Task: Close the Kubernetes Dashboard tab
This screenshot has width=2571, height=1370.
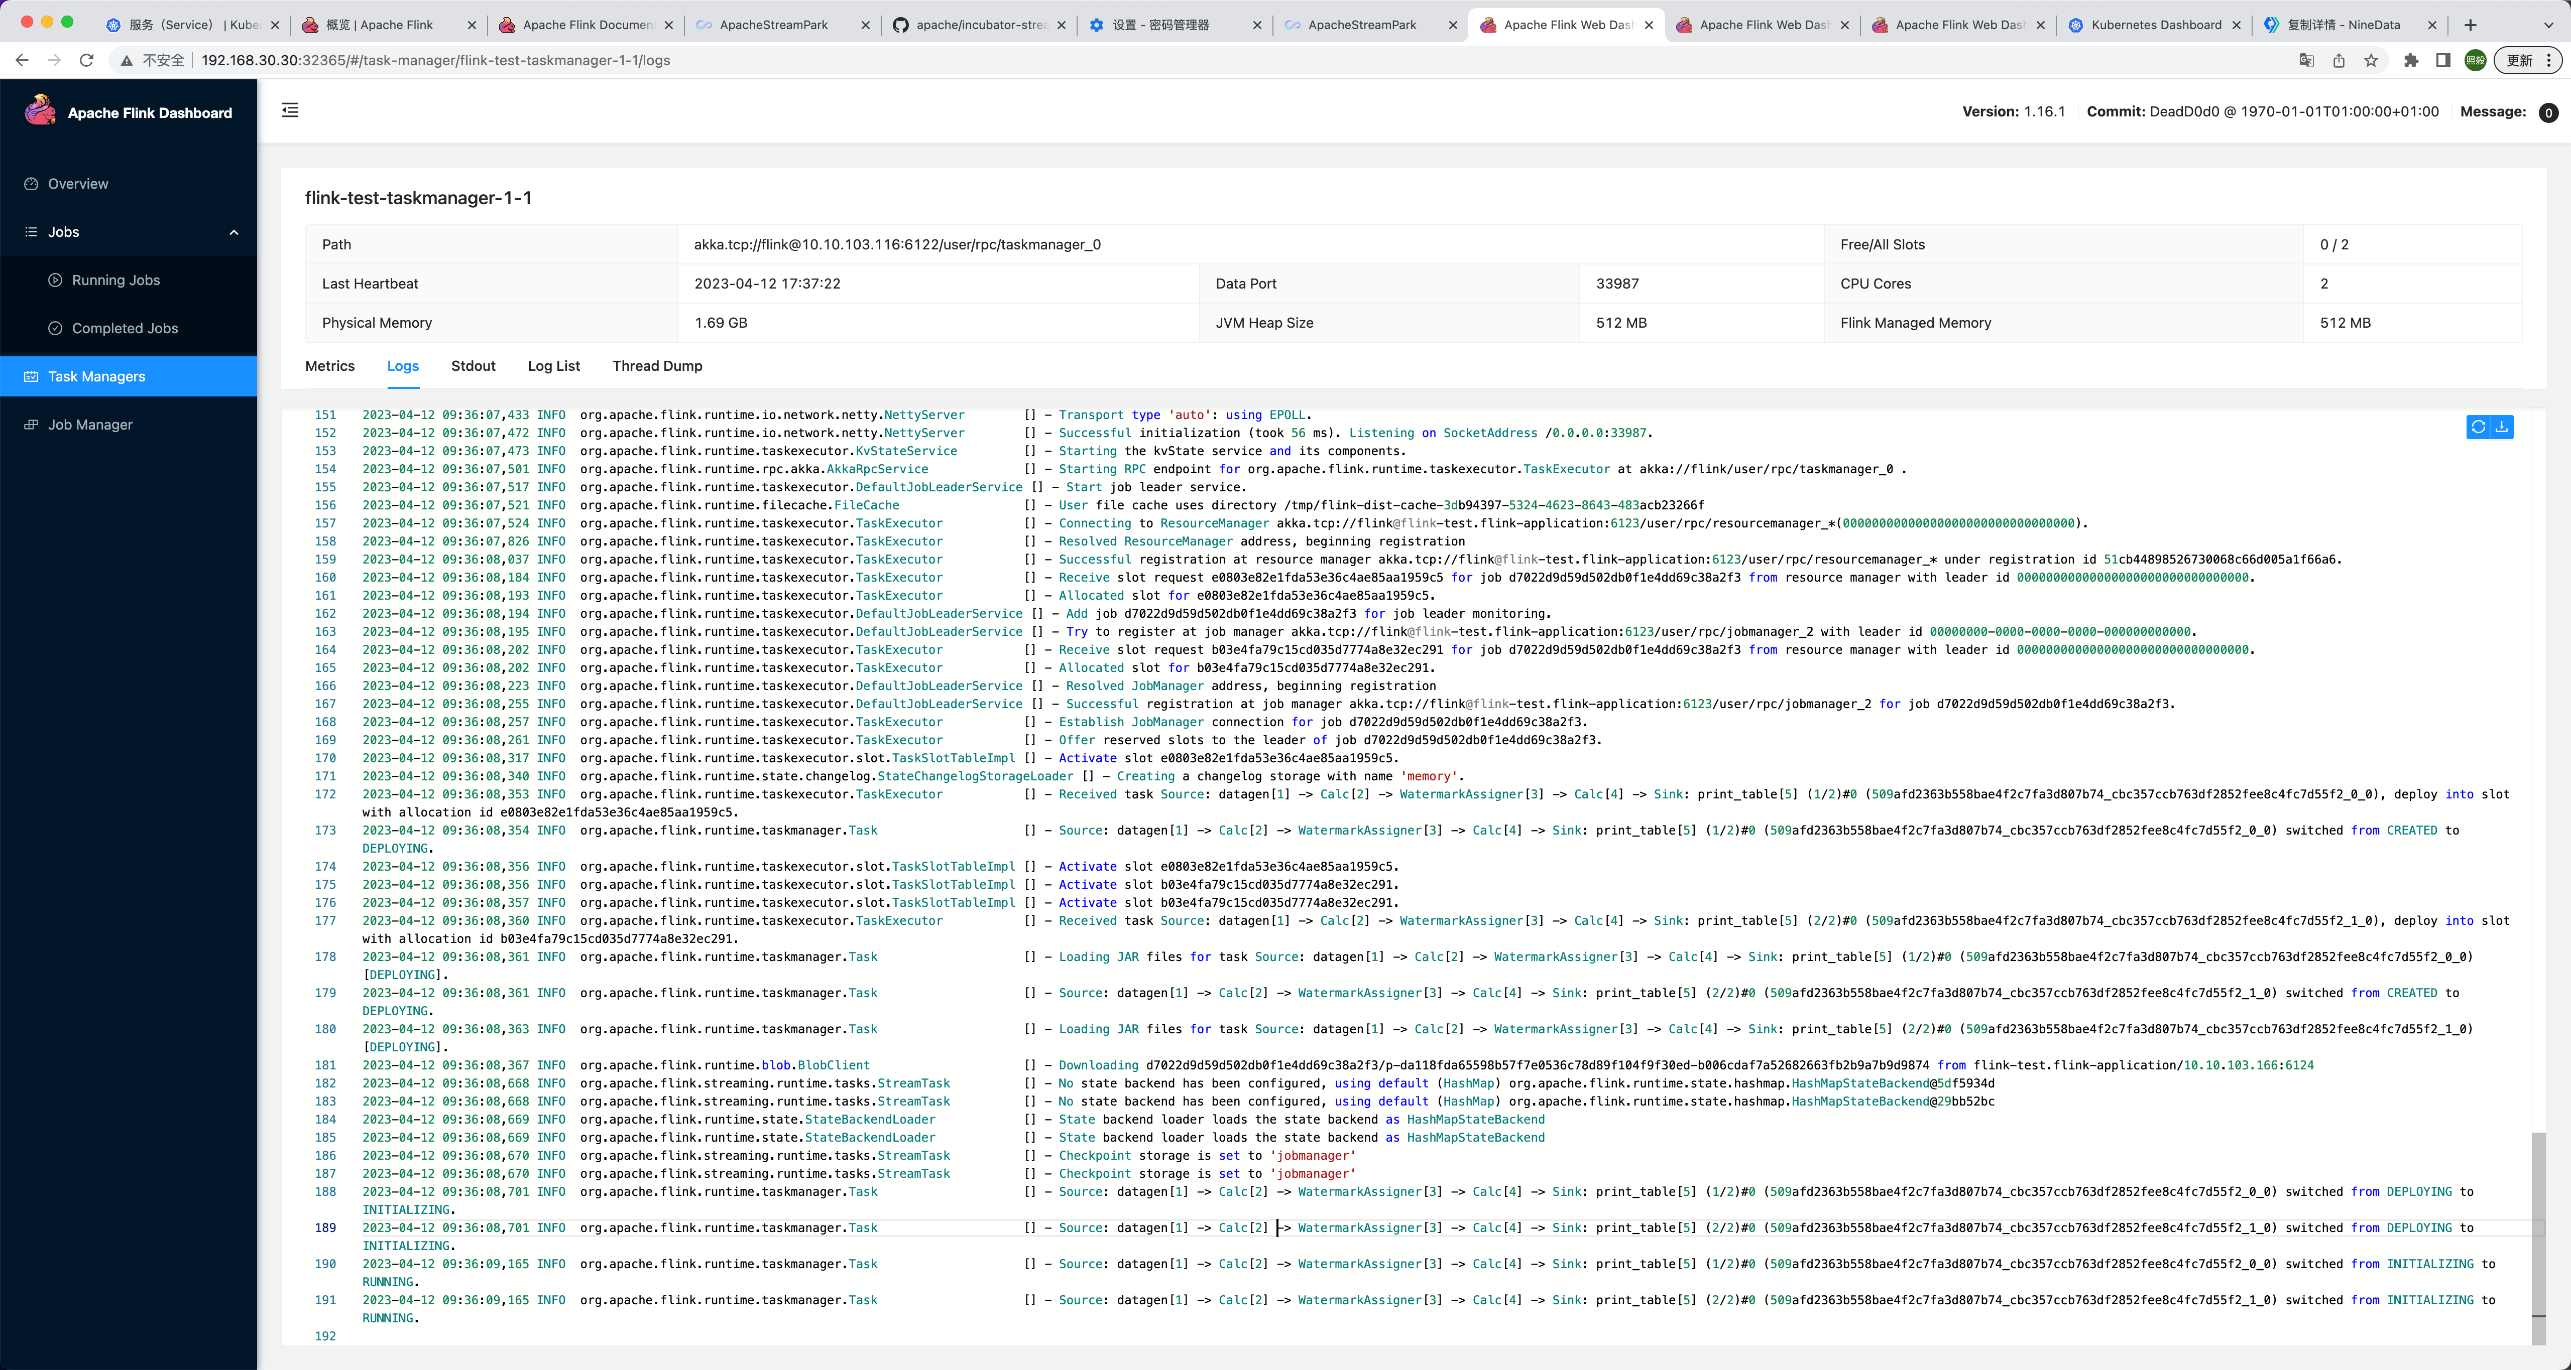Action: click(x=2236, y=25)
